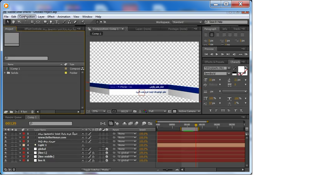Expand the Solids folder
The image size is (315, 177).
5,73
